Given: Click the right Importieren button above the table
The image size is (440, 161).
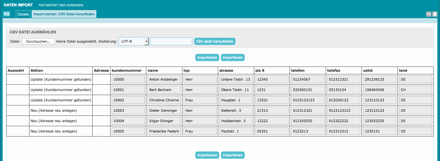Looking at the screenshot, I should pos(233,58).
